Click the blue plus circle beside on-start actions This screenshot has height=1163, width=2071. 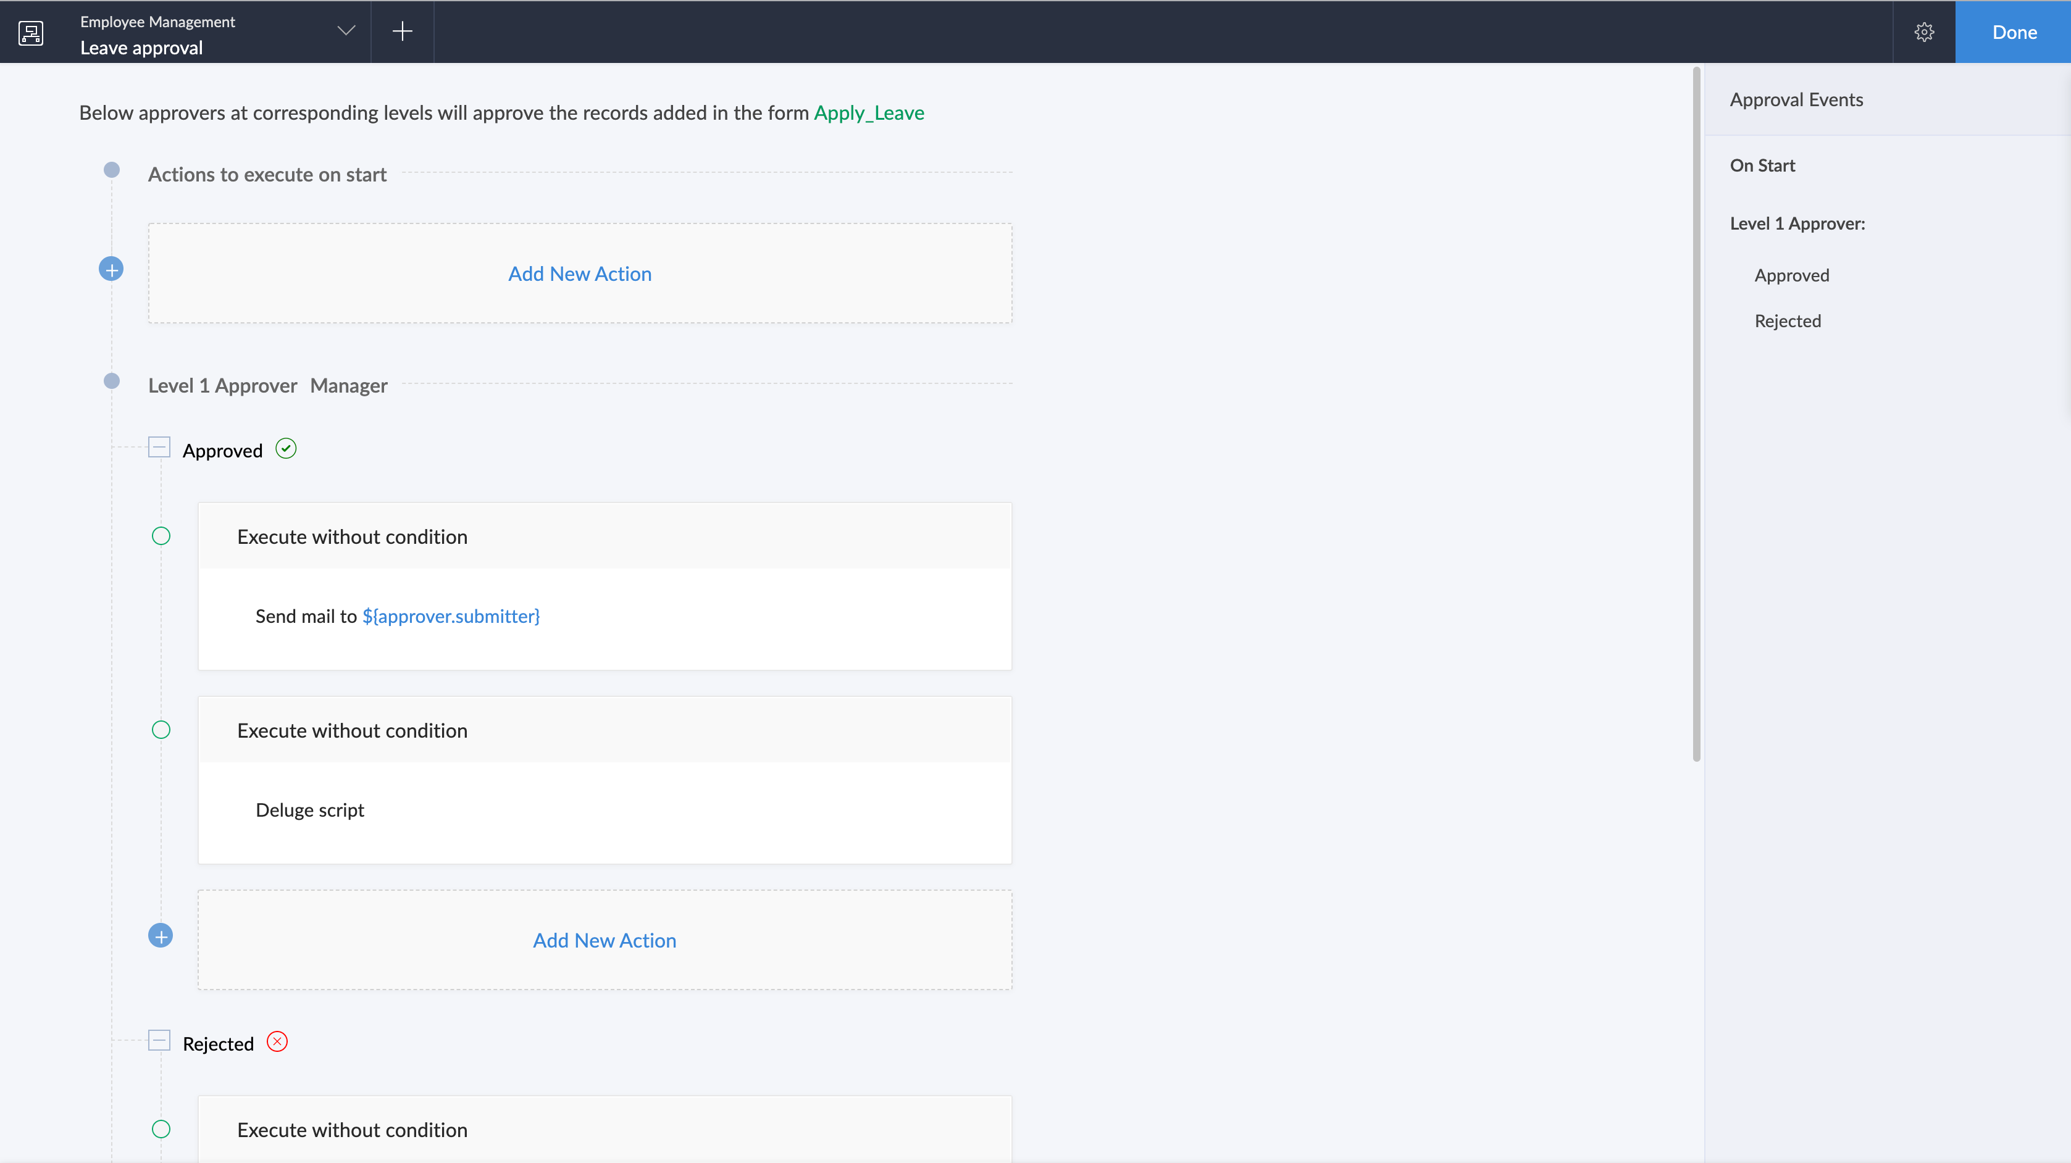(111, 269)
